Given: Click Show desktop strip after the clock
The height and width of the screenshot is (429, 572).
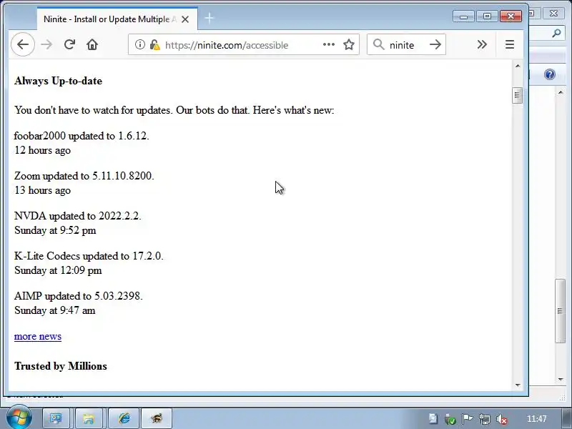Looking at the screenshot, I should coord(566,418).
